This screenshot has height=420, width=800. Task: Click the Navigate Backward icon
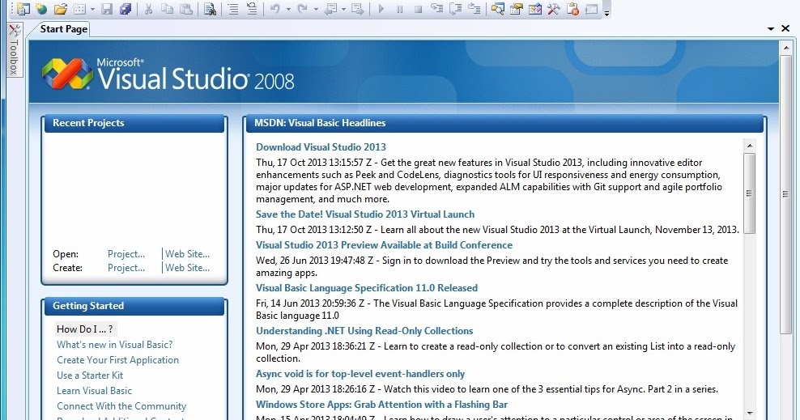(x=330, y=9)
